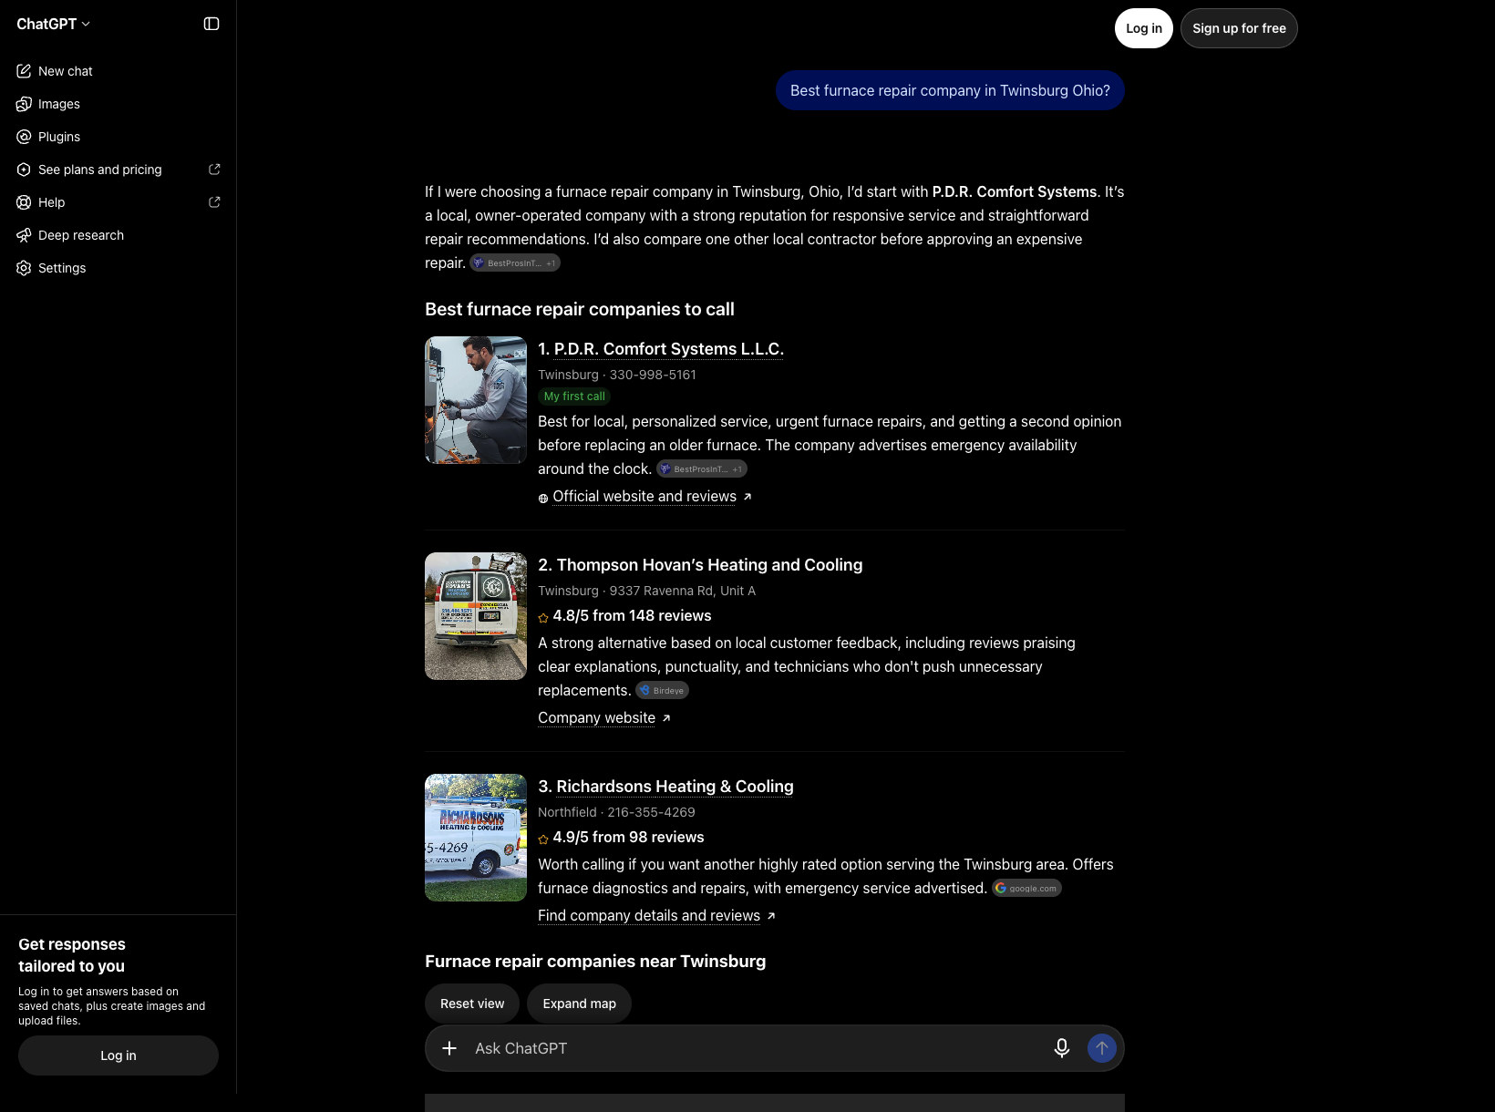
Task: Open Official website and reviews link
Action: (x=644, y=497)
